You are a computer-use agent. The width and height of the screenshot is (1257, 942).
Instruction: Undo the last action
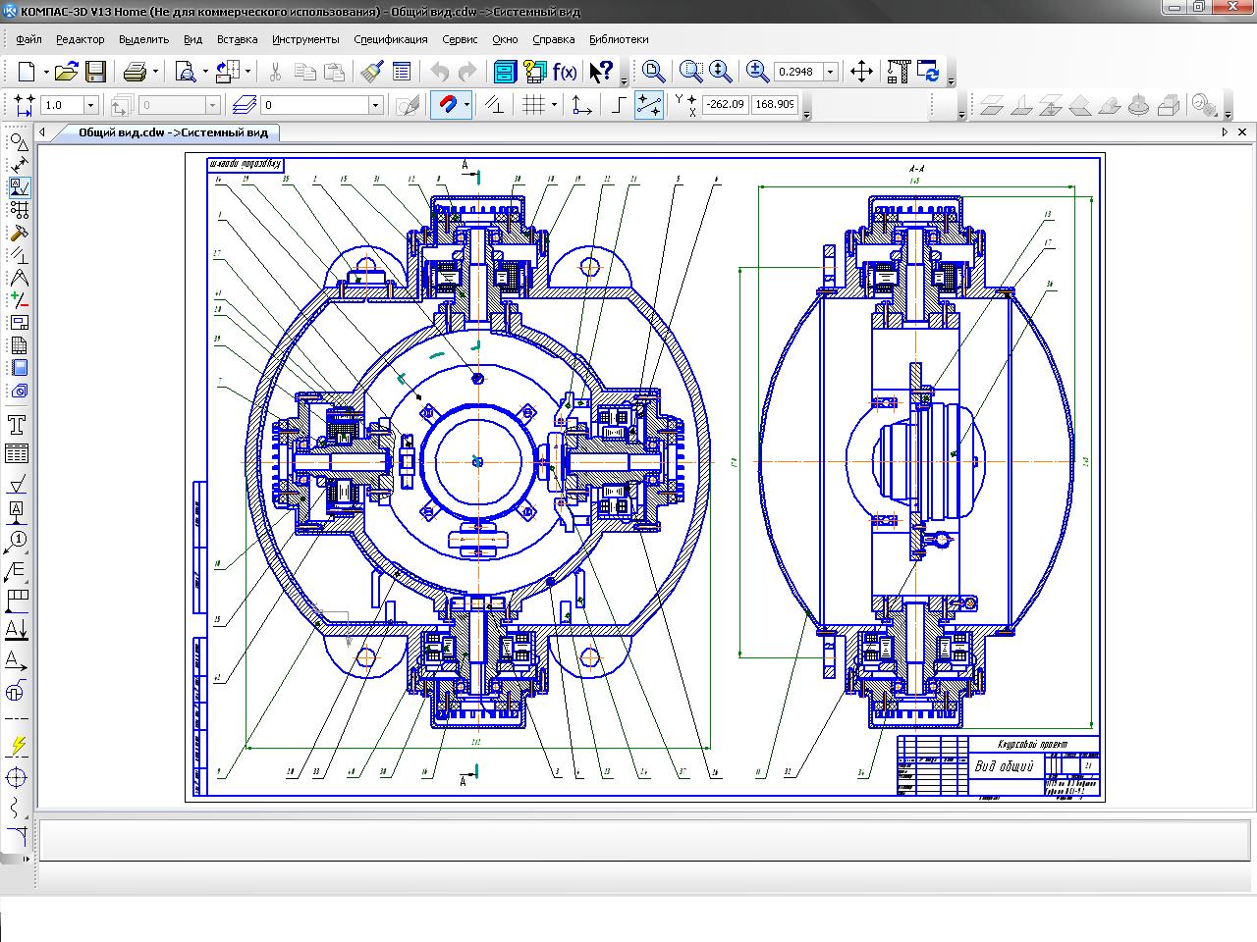pos(439,72)
